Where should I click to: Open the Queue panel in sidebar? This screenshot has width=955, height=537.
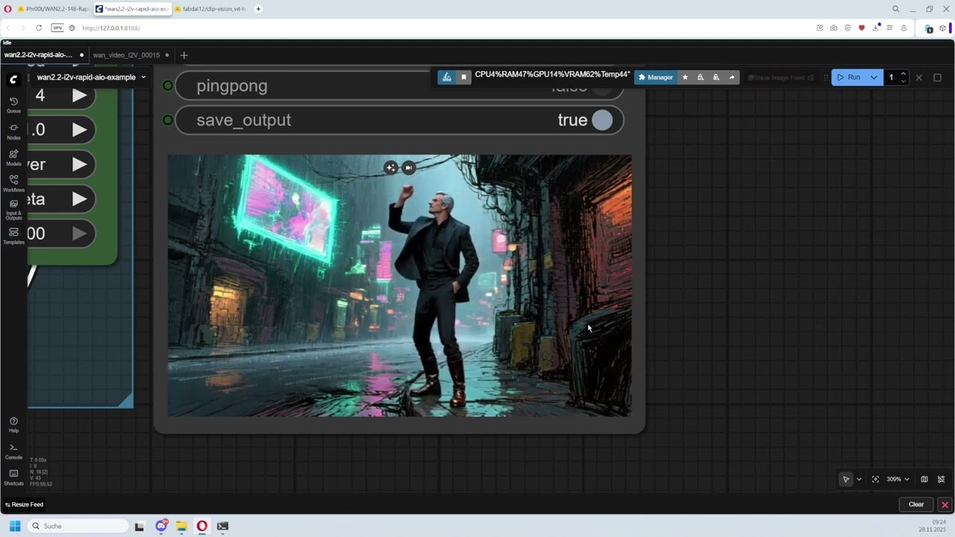click(x=13, y=104)
